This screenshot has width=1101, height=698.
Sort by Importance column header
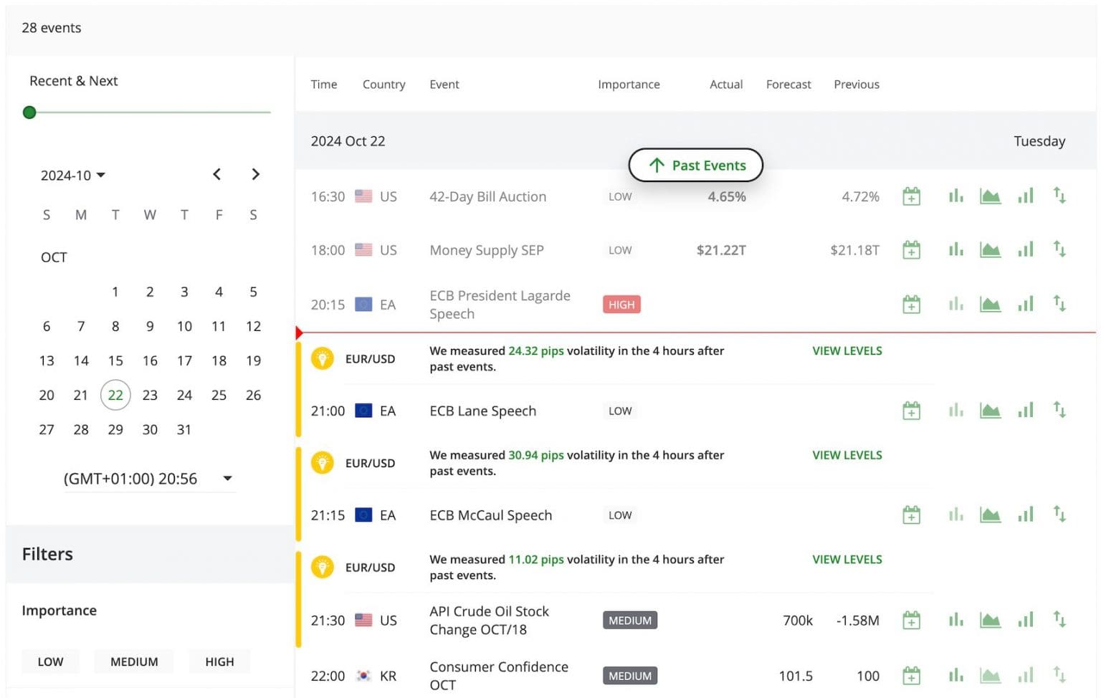coord(629,85)
